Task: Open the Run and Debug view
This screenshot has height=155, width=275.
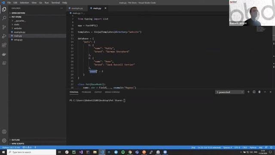Action: click(4, 36)
